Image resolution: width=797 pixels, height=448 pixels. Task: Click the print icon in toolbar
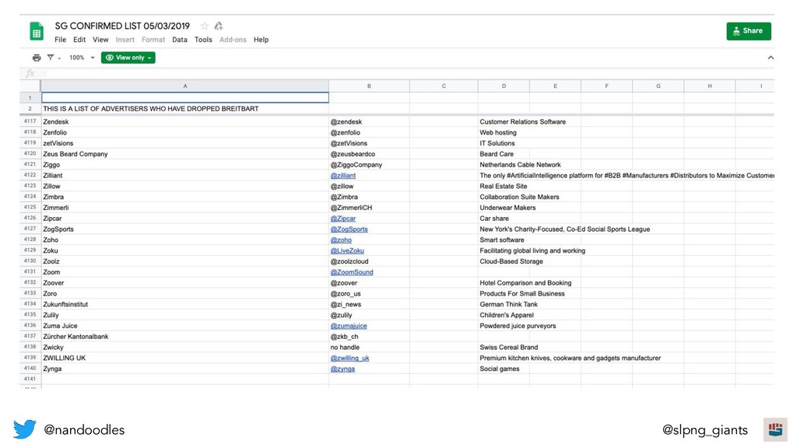[37, 58]
